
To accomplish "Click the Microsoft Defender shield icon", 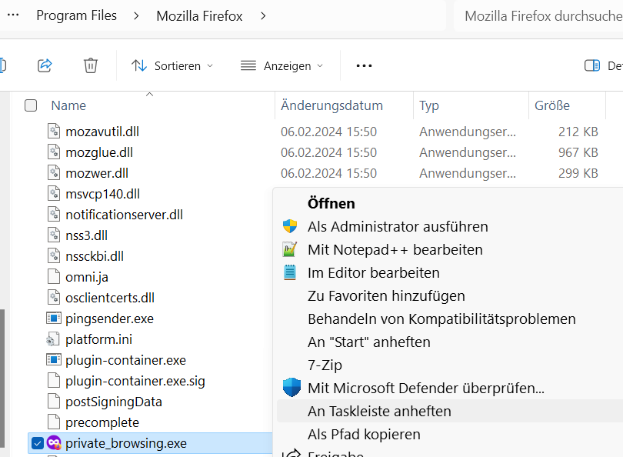I will [291, 388].
